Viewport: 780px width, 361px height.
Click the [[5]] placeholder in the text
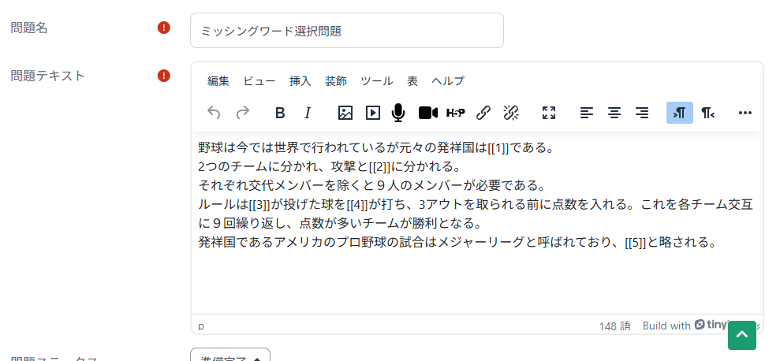pyautogui.click(x=635, y=243)
